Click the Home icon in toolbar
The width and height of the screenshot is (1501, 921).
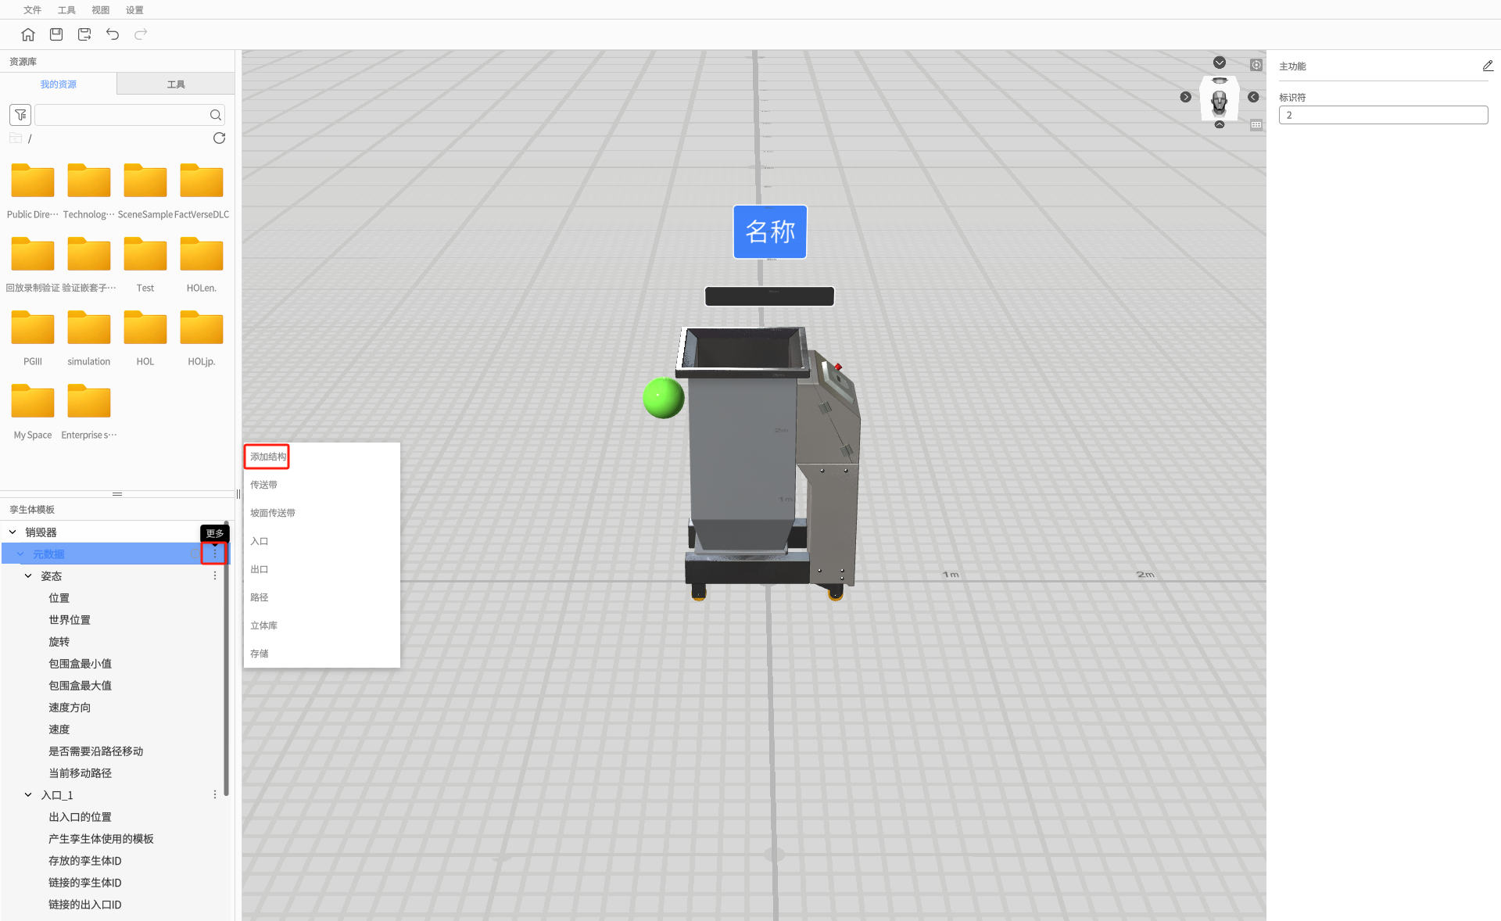pyautogui.click(x=28, y=34)
